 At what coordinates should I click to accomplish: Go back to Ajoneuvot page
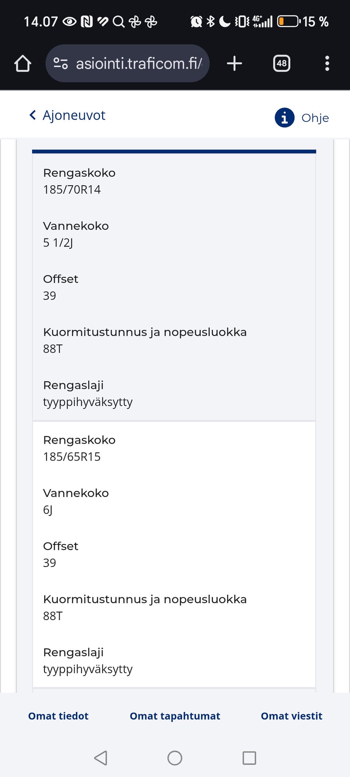74,115
